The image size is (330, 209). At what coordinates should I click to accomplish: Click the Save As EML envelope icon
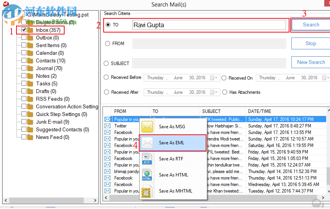[147, 143]
